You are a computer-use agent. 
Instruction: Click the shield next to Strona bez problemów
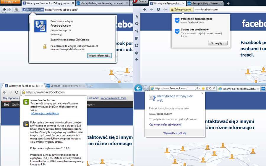point(177,31)
